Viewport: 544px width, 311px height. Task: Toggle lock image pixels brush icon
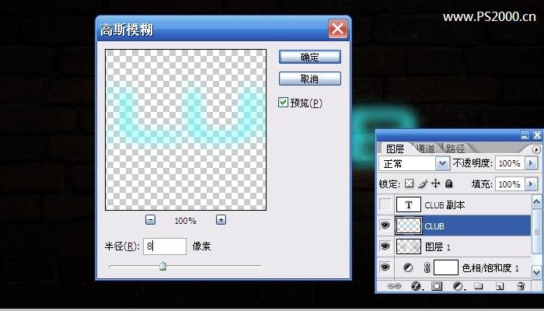pos(423,183)
